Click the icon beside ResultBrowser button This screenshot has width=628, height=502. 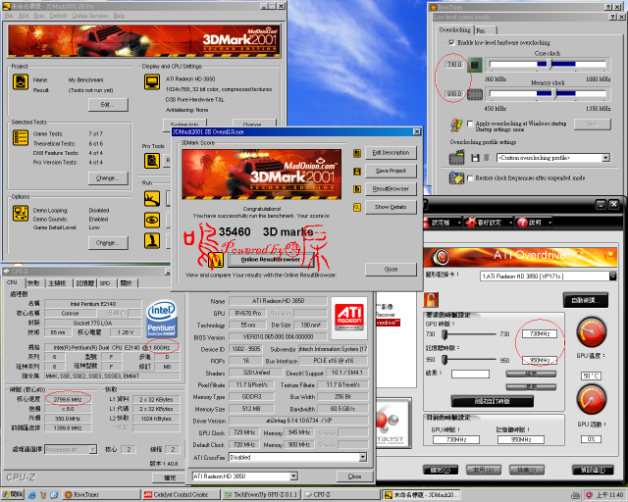point(357,189)
